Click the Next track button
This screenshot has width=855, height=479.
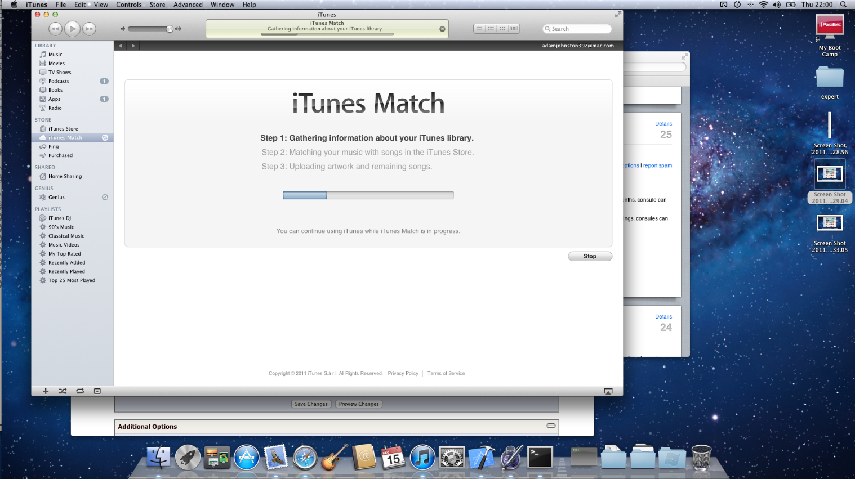89,29
